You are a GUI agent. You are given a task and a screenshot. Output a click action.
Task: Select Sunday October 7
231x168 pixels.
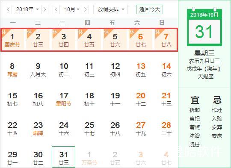tap(166, 39)
